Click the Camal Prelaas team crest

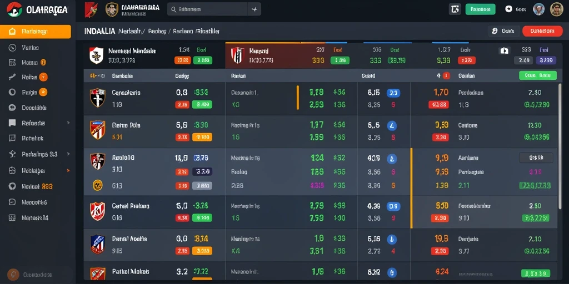pos(98,211)
